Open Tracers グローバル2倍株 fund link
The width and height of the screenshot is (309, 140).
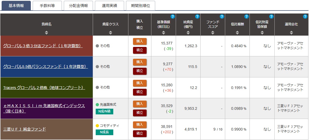(x=44, y=88)
